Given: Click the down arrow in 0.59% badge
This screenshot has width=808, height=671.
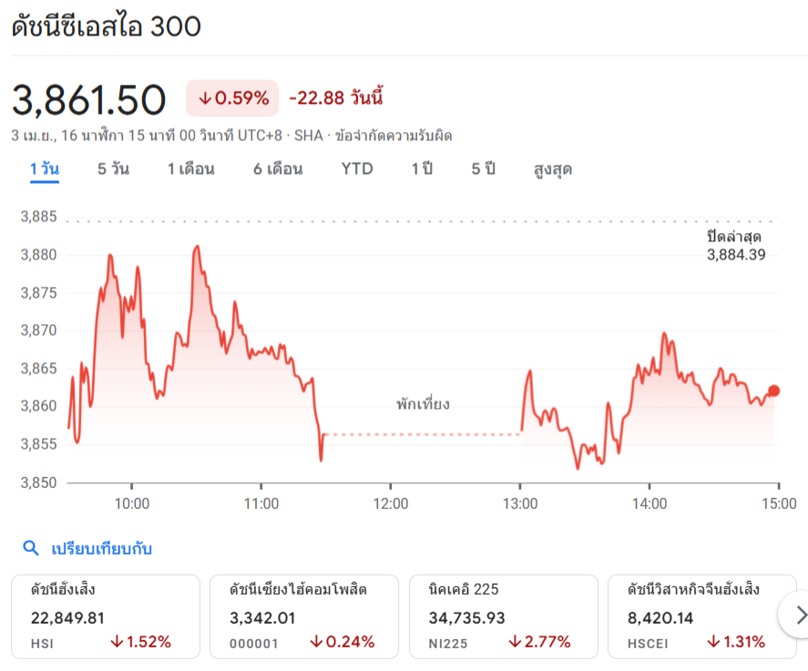Looking at the screenshot, I should tap(205, 97).
